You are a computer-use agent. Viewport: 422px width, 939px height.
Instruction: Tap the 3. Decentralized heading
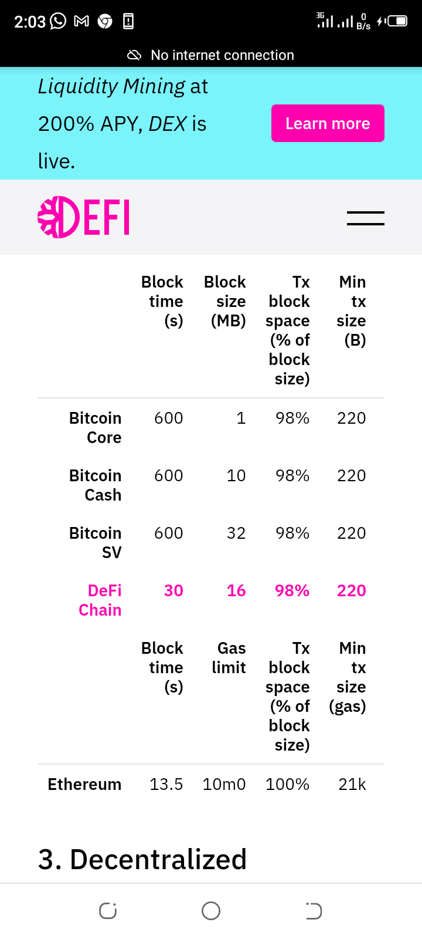pos(142,859)
